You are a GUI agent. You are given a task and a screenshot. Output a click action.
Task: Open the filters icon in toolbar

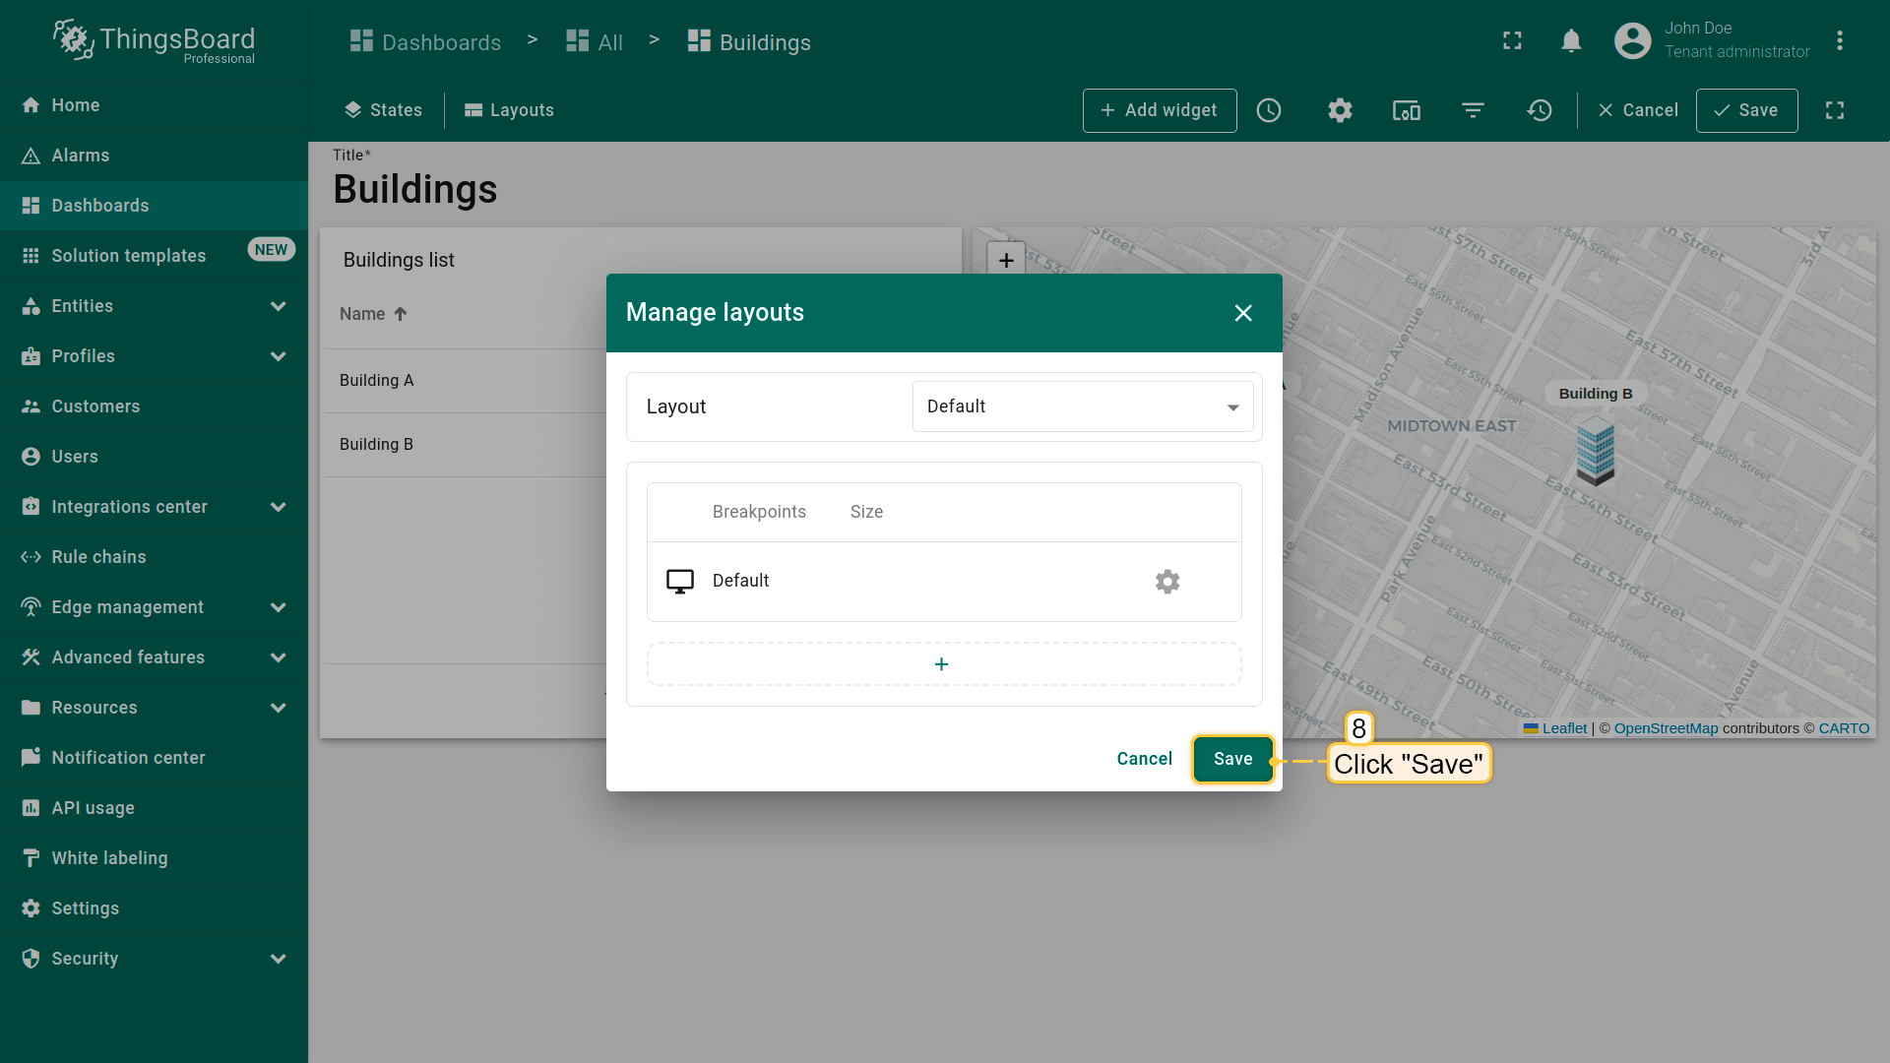coord(1473,110)
